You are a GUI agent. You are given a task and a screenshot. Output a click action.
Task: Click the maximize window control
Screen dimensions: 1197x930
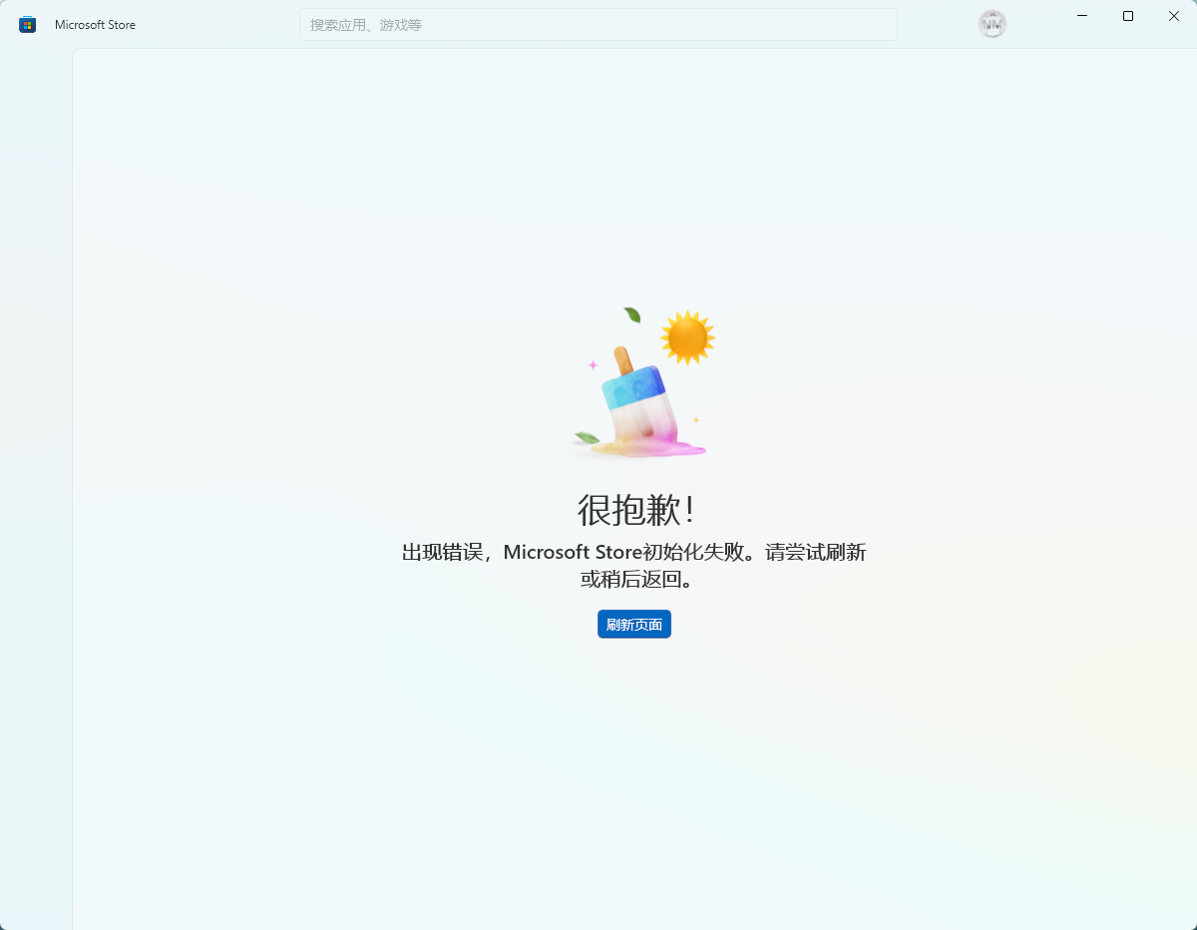pyautogui.click(x=1127, y=16)
